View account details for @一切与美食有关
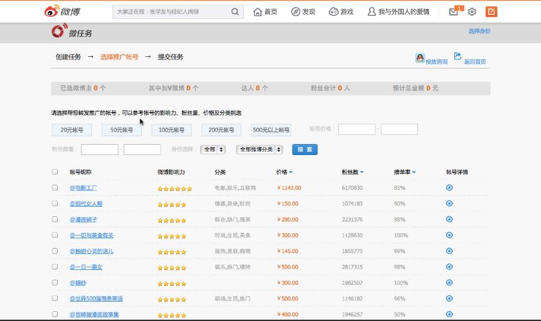The height and width of the screenshot is (321, 541). tap(449, 235)
